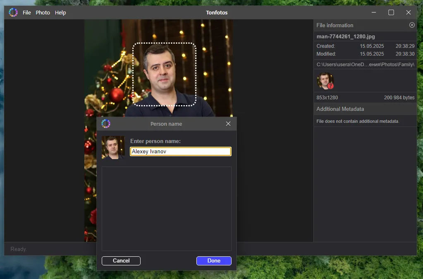Click the file name man-7744261_1280.jpg
Screen dimensions: 423x279
(346, 37)
